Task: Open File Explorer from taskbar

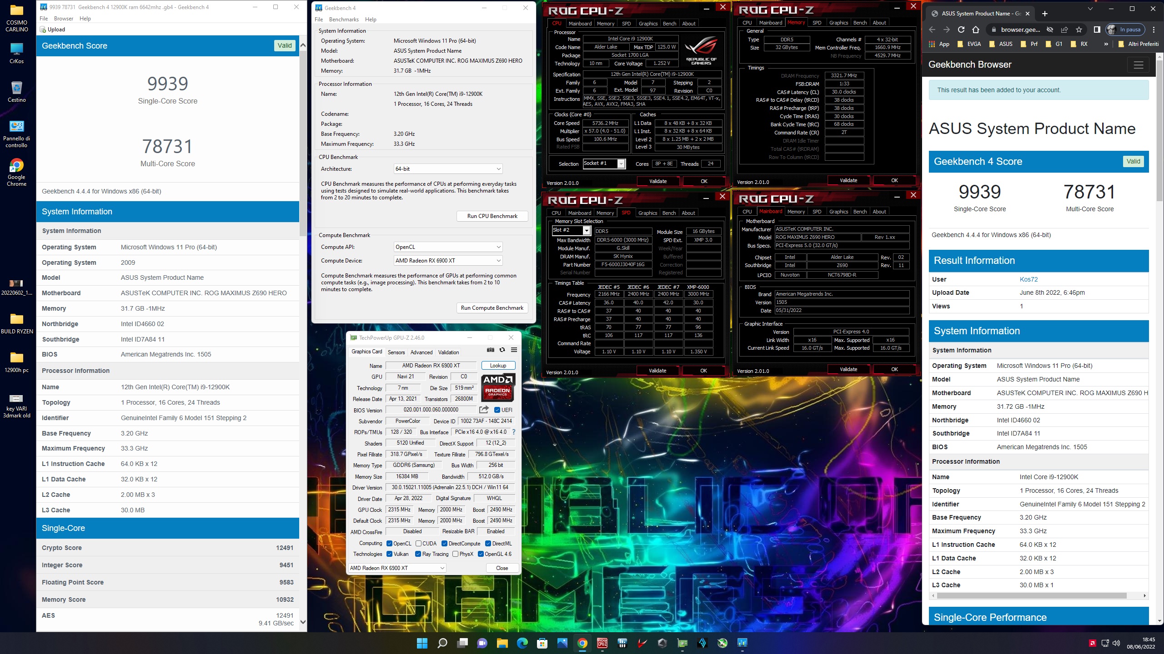Action: tap(502, 643)
